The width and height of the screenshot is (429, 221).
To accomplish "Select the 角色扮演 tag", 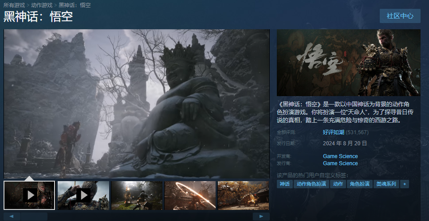I will 359,184.
